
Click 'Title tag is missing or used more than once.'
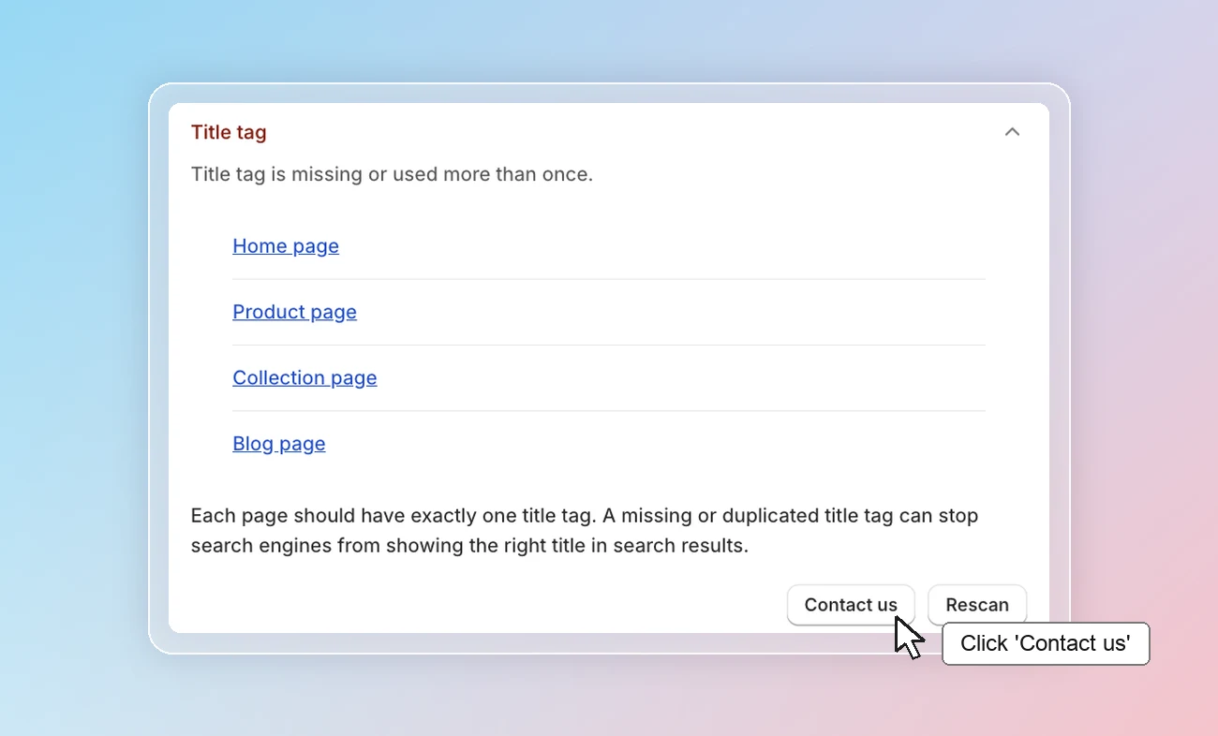tap(392, 174)
